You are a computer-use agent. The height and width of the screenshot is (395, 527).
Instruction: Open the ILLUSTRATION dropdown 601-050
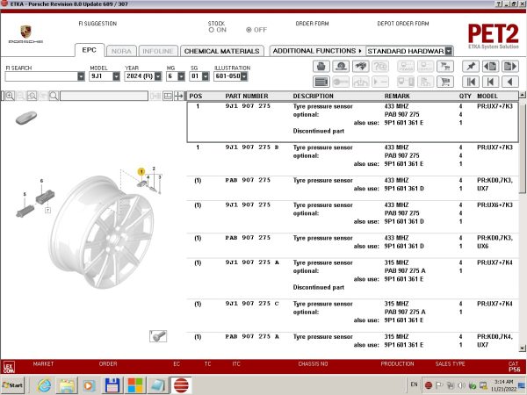(x=244, y=76)
